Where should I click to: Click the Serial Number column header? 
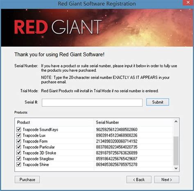click(x=133, y=122)
